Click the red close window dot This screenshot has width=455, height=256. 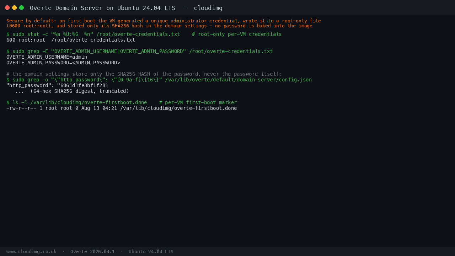7,7
